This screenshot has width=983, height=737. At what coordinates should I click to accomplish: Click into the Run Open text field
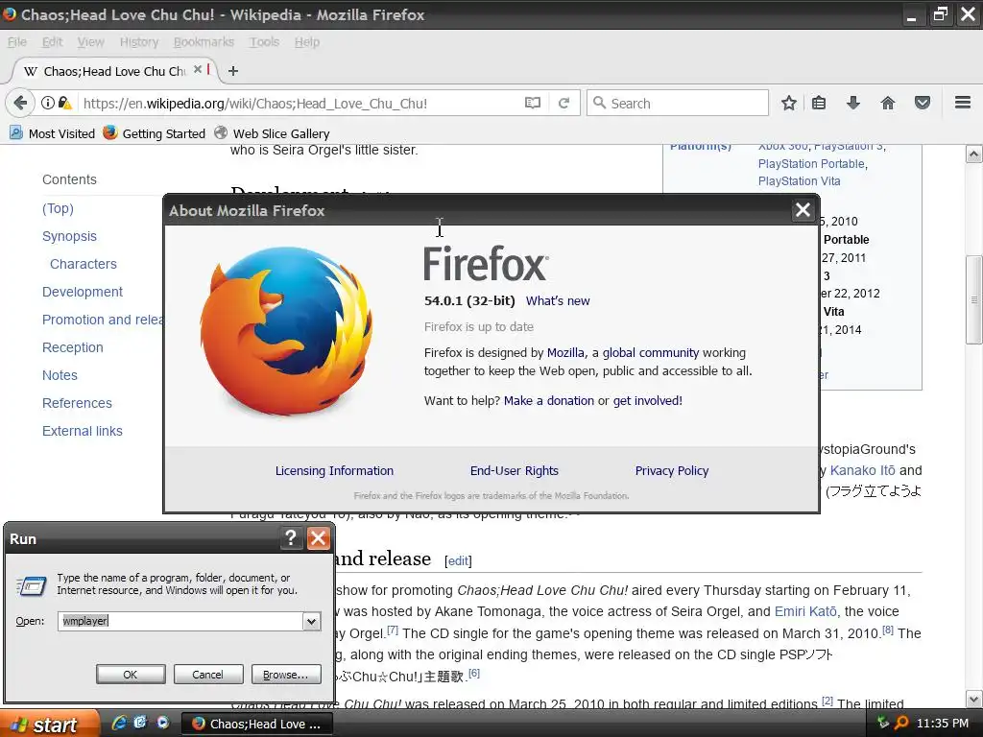180,621
